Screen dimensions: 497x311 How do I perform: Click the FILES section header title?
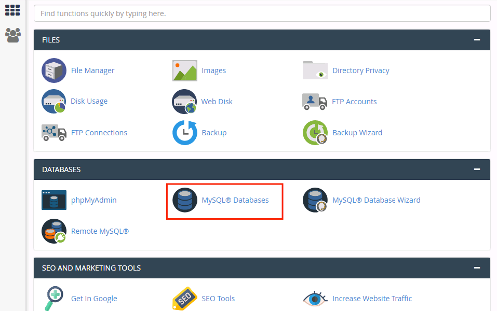[x=51, y=40]
